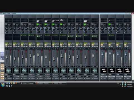This screenshot has width=134, height=100.
Task: Click the waveform icon on the Kick channel strip
Action: [x=63, y=71]
